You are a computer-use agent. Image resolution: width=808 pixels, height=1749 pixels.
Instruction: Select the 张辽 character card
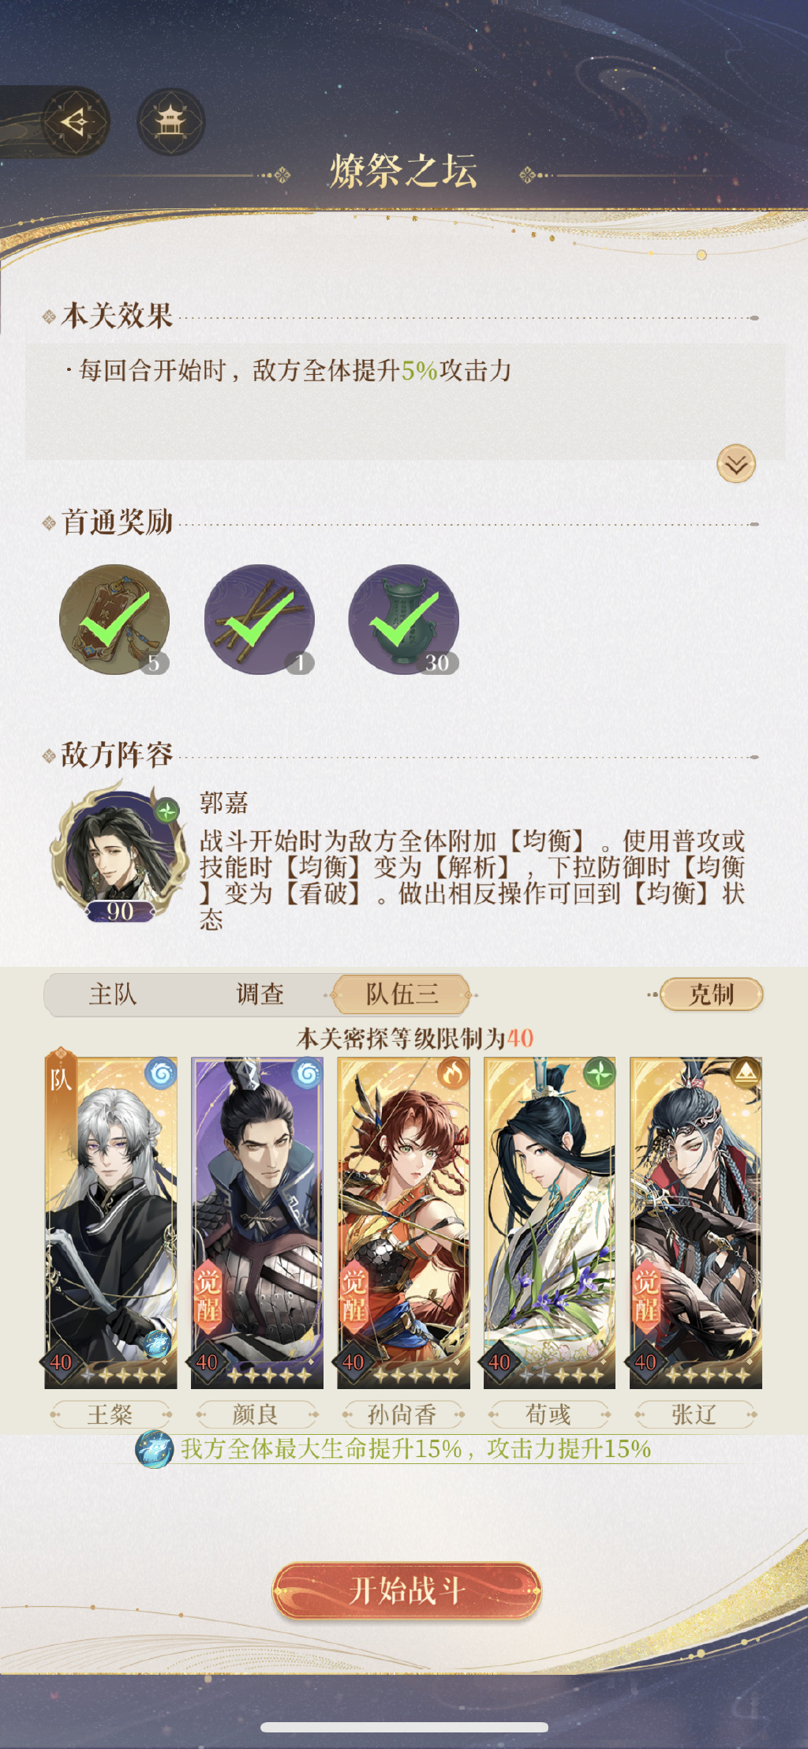coord(696,1223)
